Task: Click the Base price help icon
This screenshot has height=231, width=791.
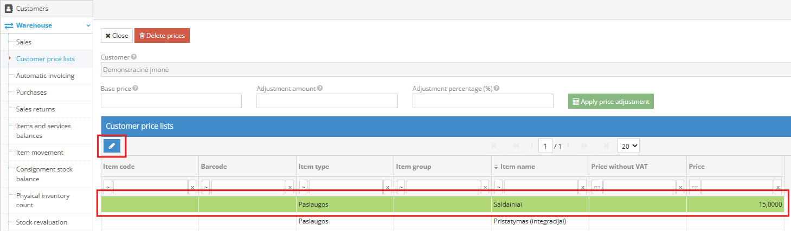Action: tap(135, 88)
